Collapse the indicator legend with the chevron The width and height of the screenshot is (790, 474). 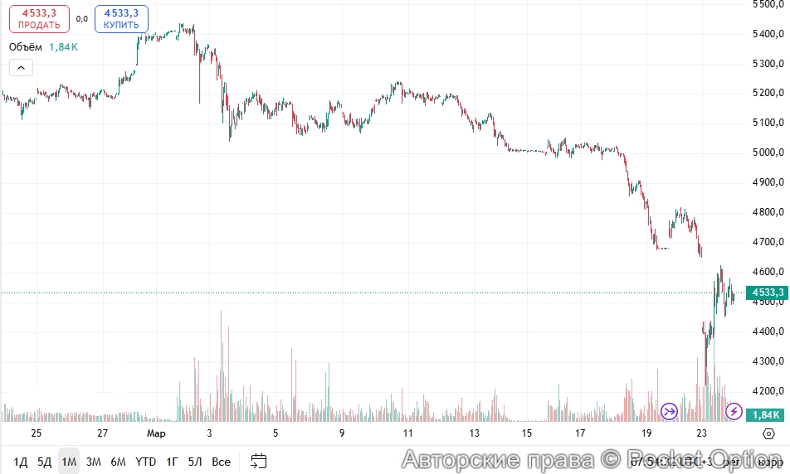pyautogui.click(x=22, y=68)
